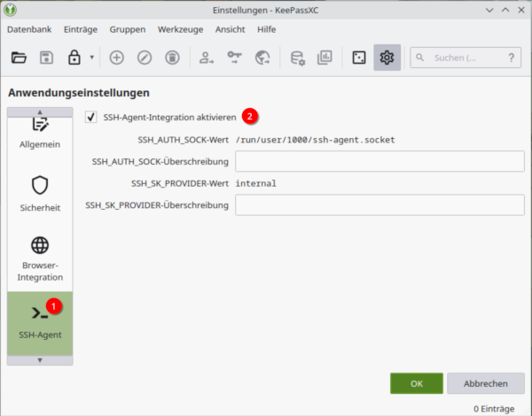Image resolution: width=532 pixels, height=416 pixels.
Task: Open the Datenbank menu
Action: pos(28,29)
